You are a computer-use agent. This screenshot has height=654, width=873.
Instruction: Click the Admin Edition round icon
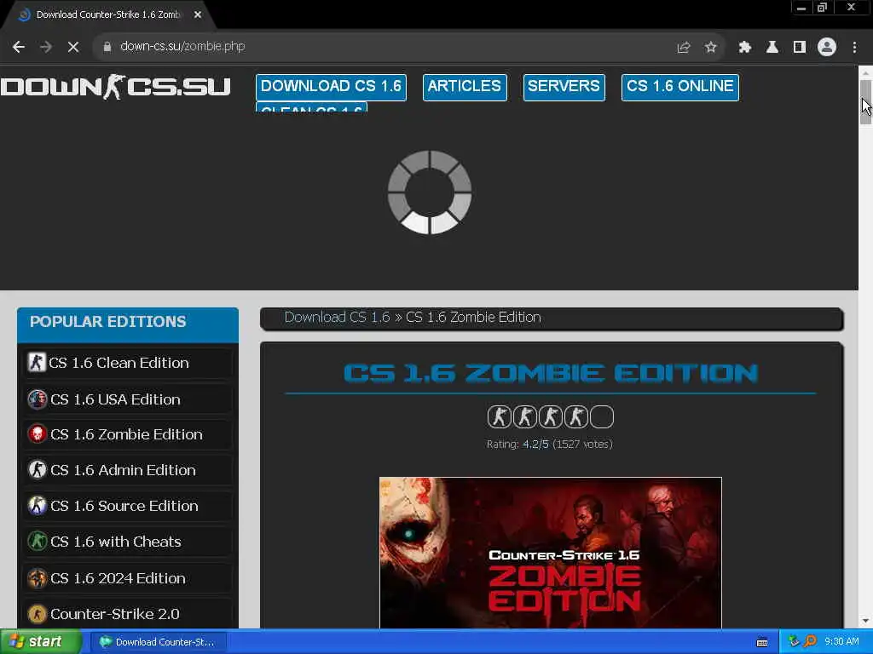[38, 470]
